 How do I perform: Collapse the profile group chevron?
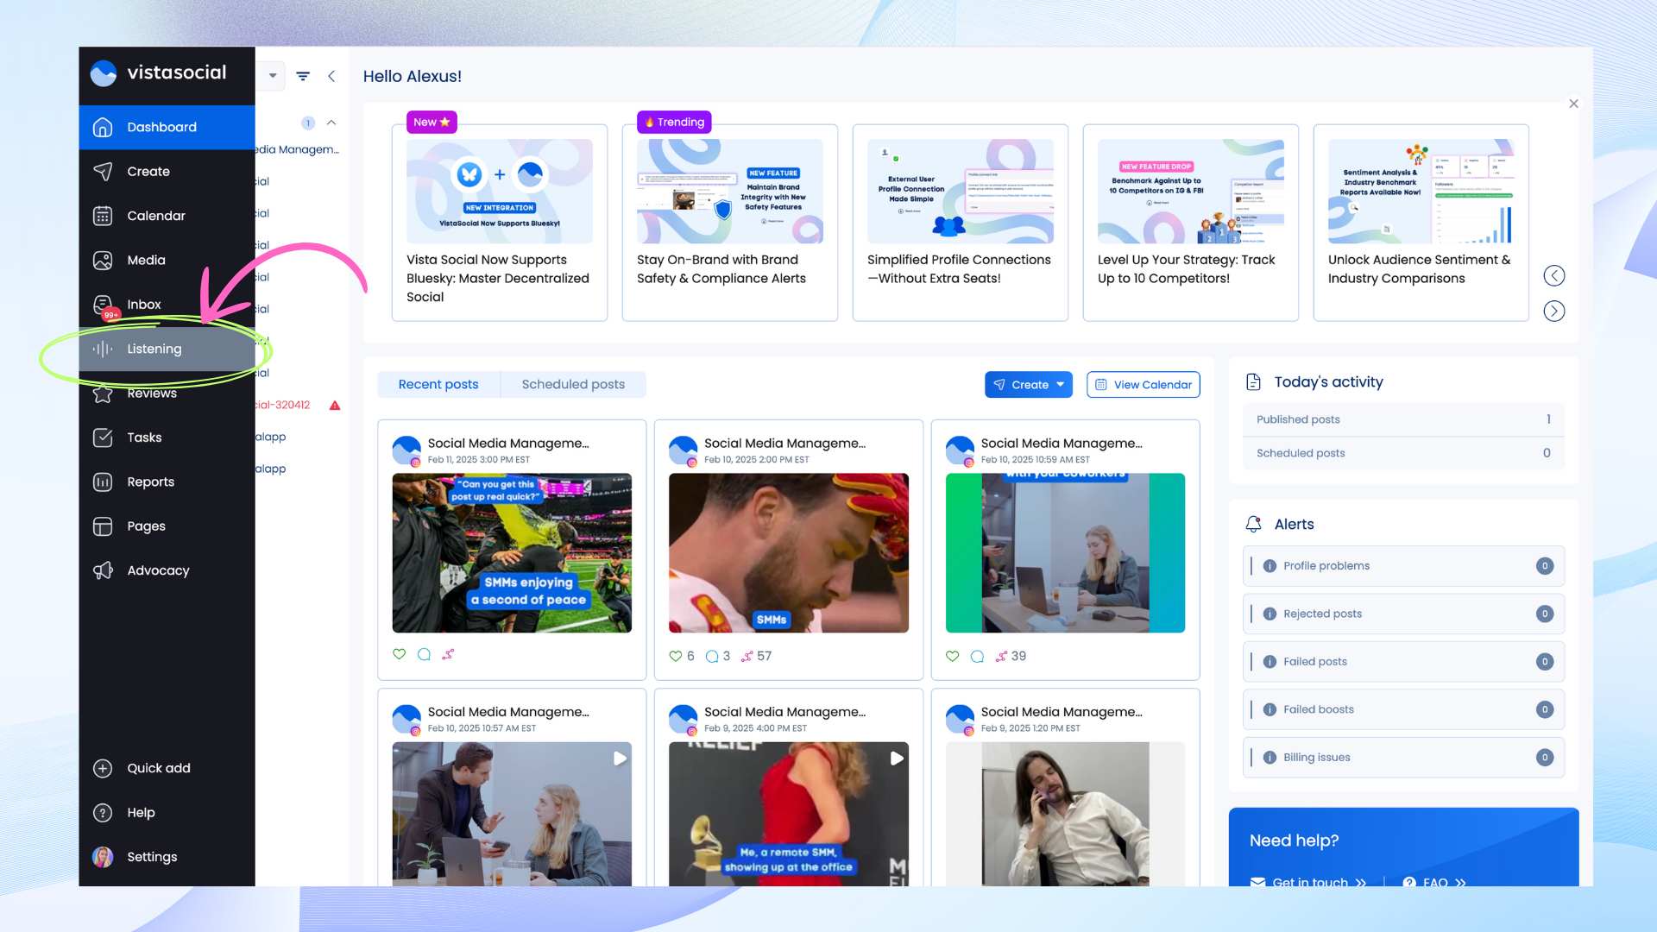point(331,123)
